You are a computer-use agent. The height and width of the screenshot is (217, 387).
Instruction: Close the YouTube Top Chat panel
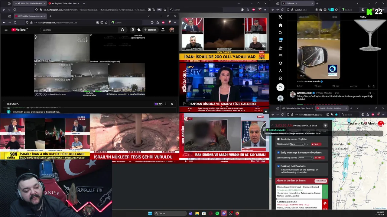[172, 104]
